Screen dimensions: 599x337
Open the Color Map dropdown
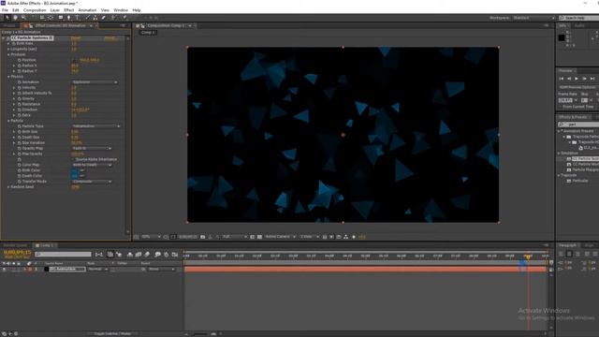92,165
